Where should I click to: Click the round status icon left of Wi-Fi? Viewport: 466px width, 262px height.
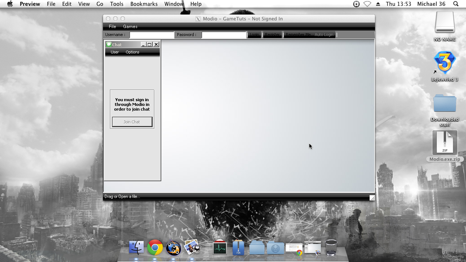356,4
